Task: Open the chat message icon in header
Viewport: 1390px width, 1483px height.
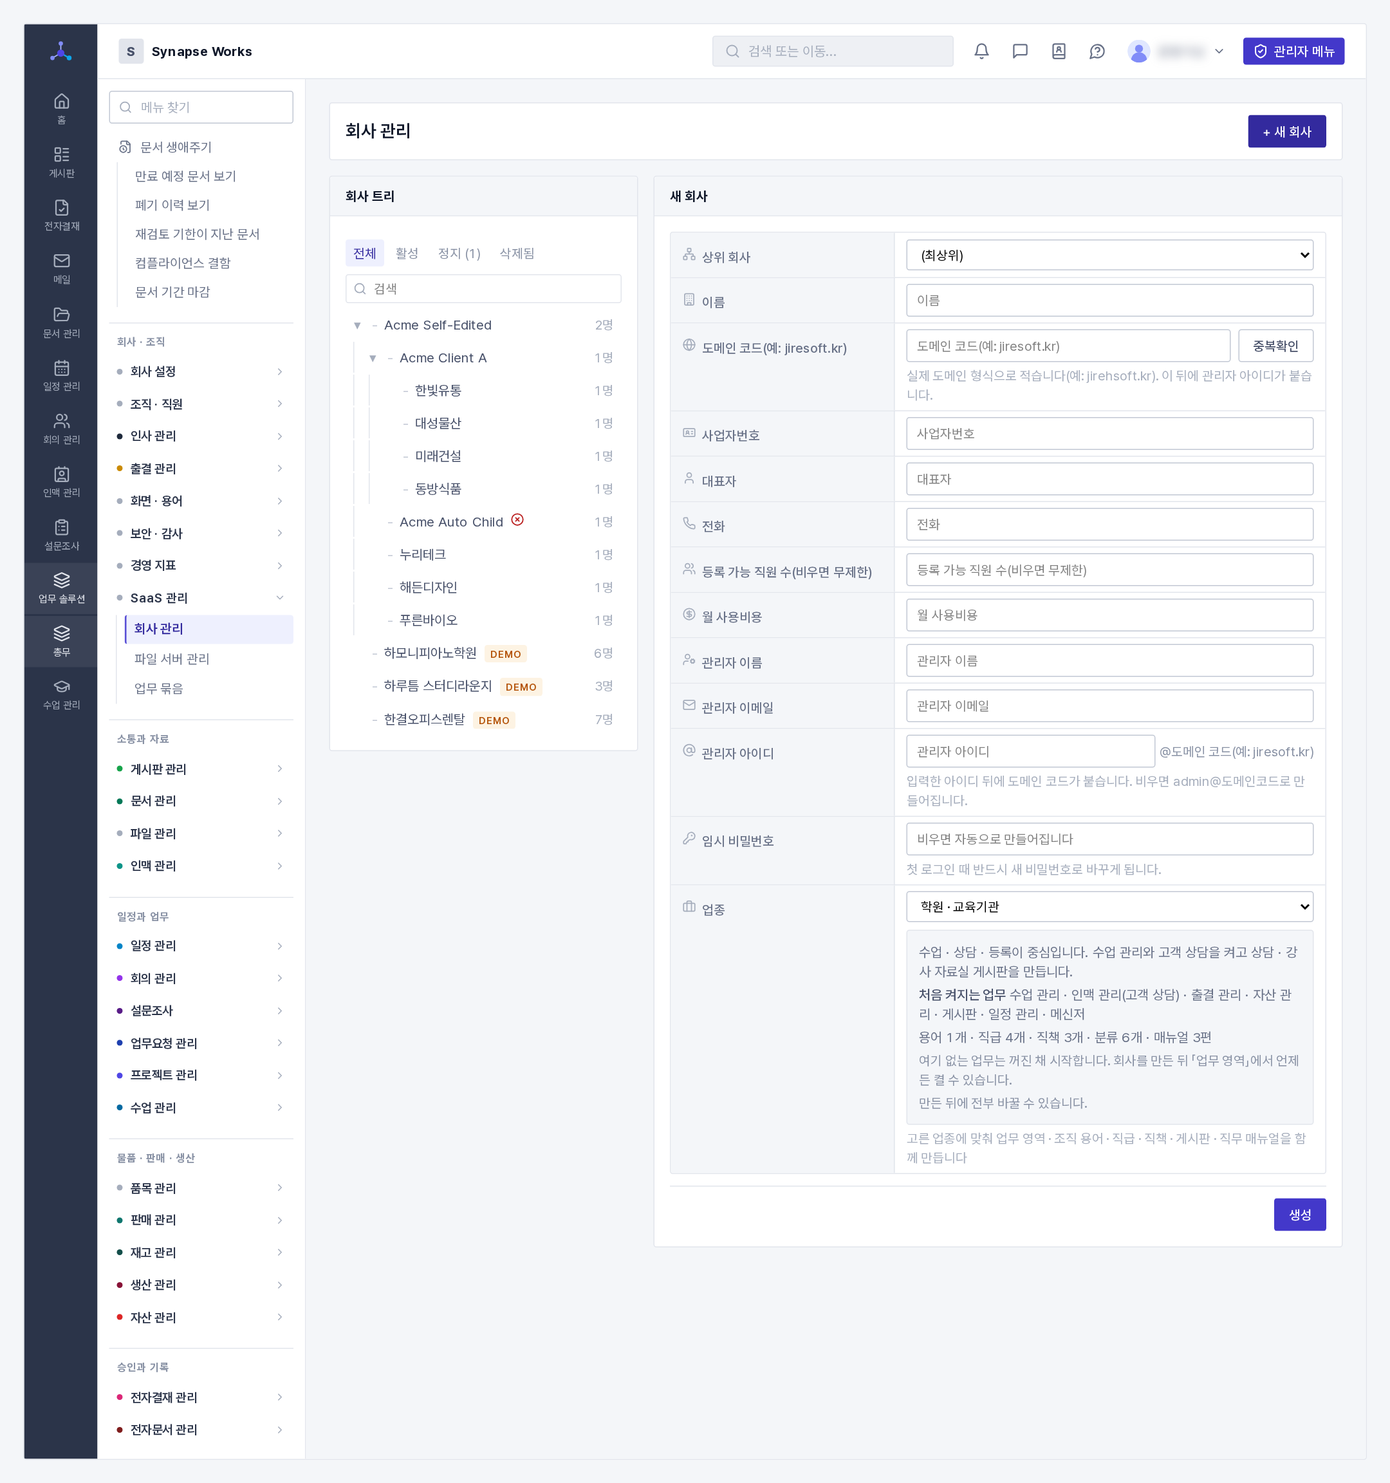Action: pos(1020,51)
